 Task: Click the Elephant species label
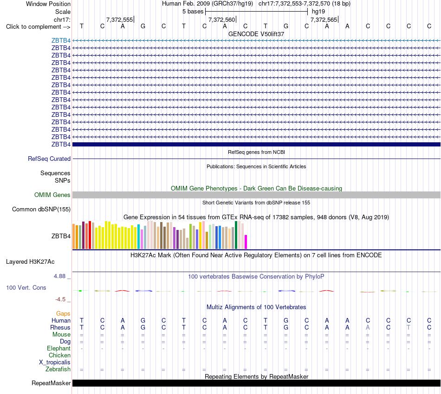point(58,349)
